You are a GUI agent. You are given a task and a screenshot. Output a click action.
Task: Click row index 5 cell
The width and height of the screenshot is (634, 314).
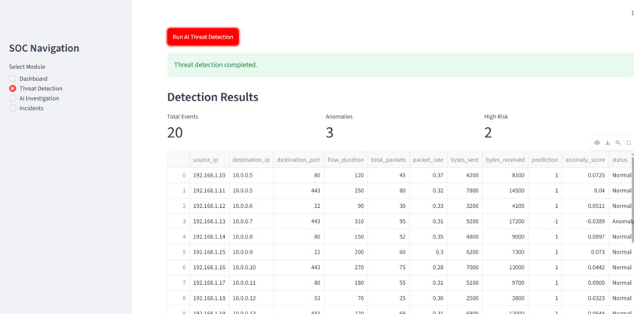coord(179,252)
